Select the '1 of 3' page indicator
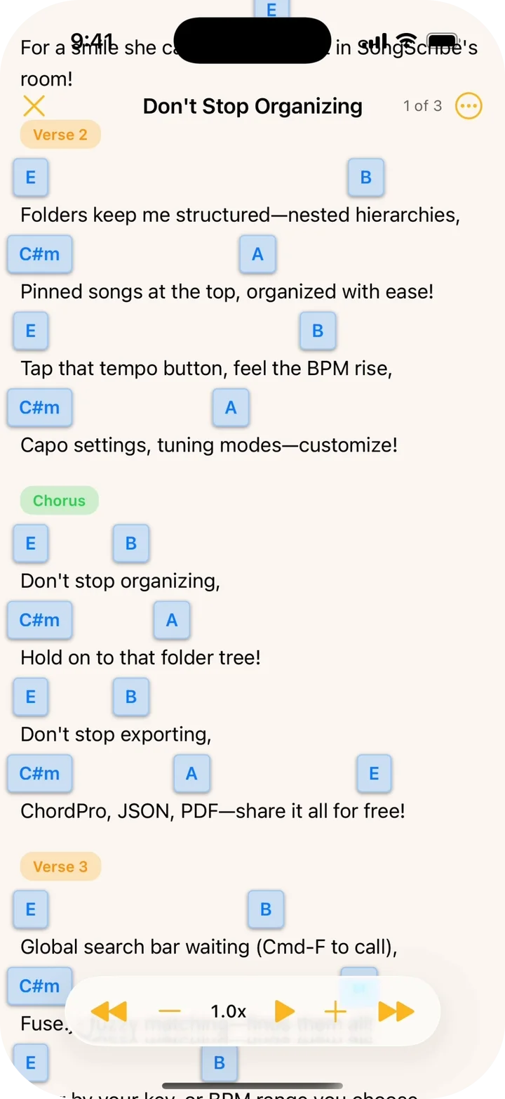 click(422, 106)
